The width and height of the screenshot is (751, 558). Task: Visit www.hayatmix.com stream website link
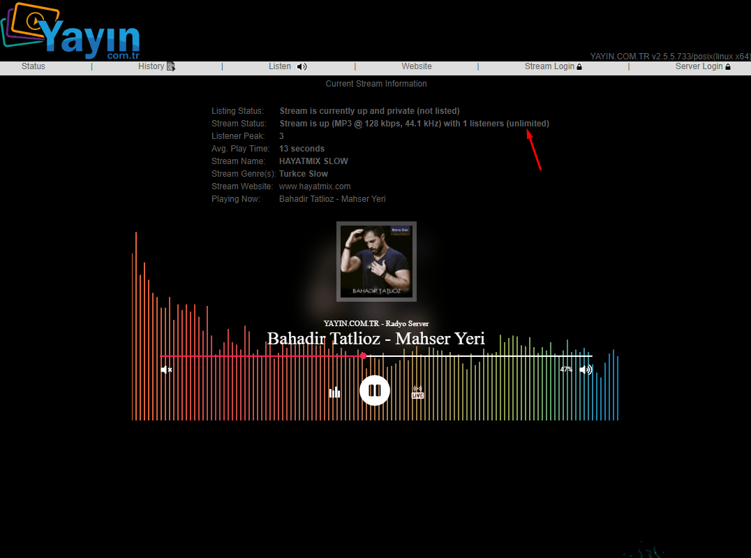tap(315, 186)
